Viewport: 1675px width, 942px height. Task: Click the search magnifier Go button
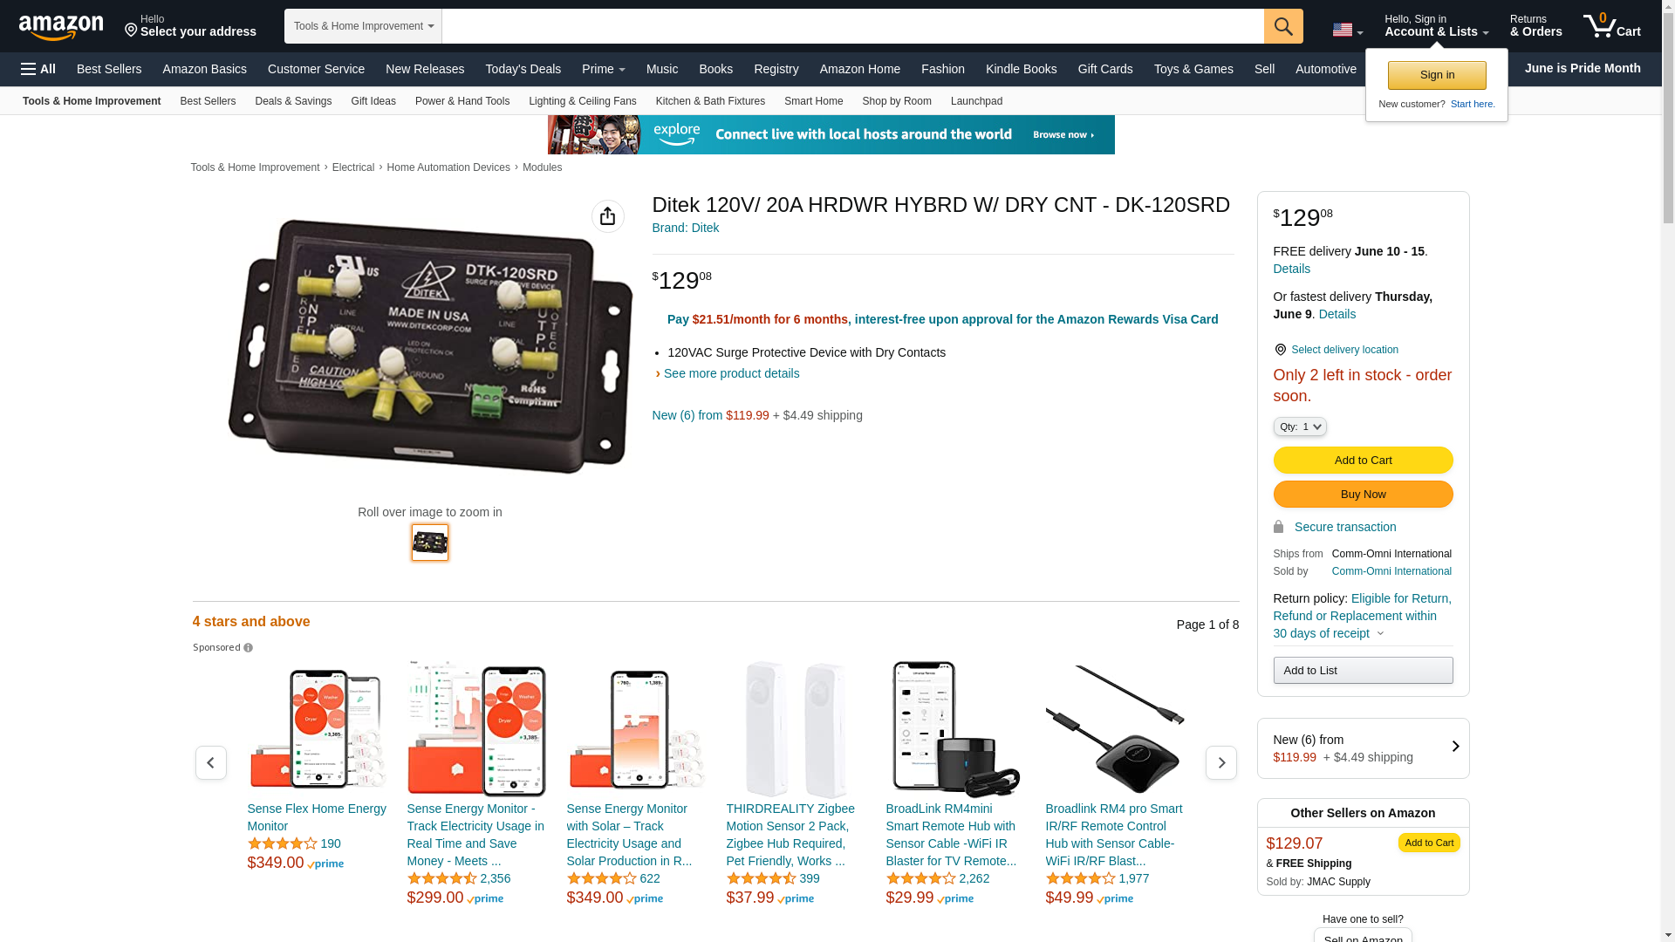tap(1283, 26)
